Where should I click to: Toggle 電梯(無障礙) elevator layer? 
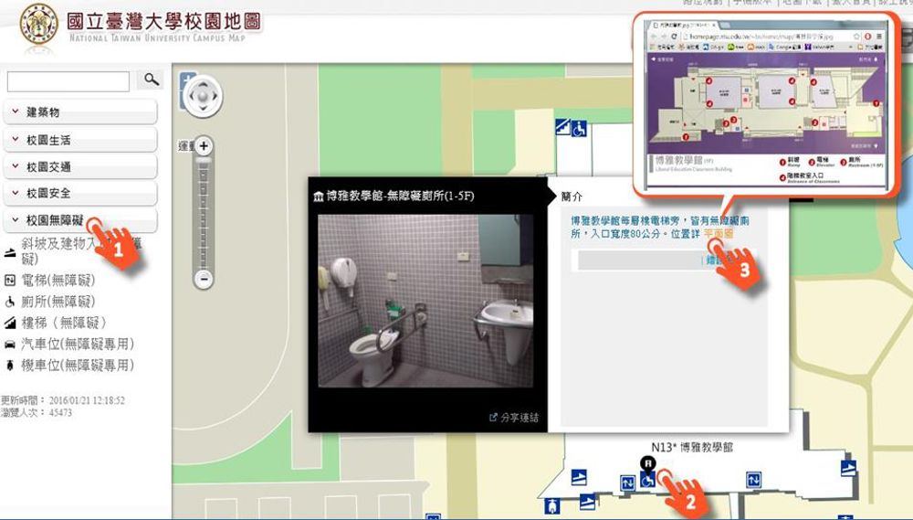[58, 280]
